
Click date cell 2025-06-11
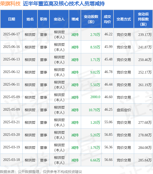pyautogui.click(x=11, y=84)
